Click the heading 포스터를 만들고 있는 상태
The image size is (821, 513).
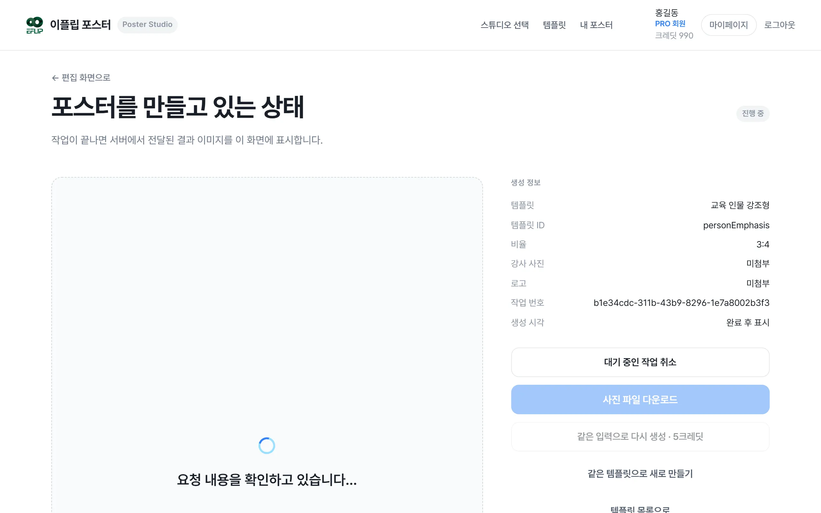[177, 107]
